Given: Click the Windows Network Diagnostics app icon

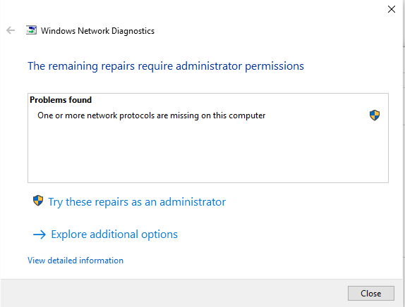Looking at the screenshot, I should click(31, 30).
